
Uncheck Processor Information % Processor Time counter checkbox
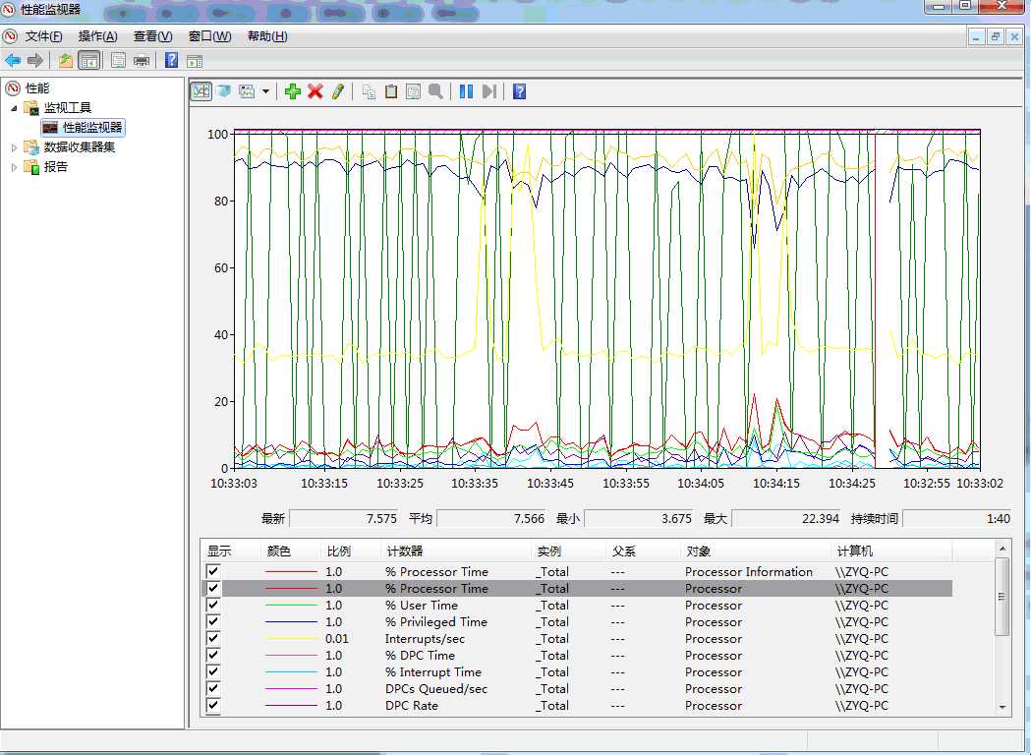coord(213,571)
